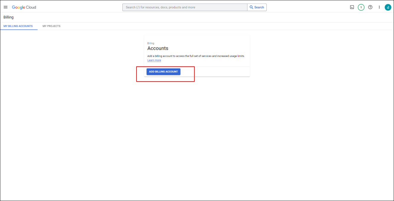
Task: Open notifications badge showing 1
Action: coord(361,7)
